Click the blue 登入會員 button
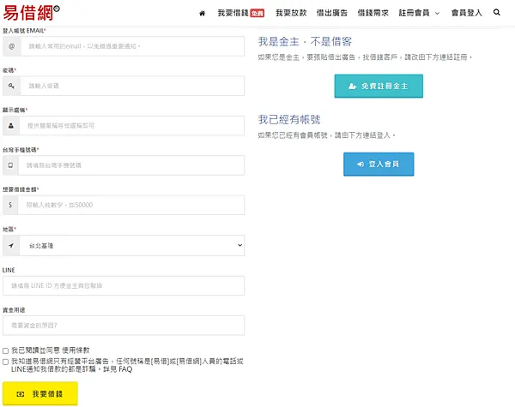Image resolution: width=515 pixels, height=407 pixels. point(379,164)
